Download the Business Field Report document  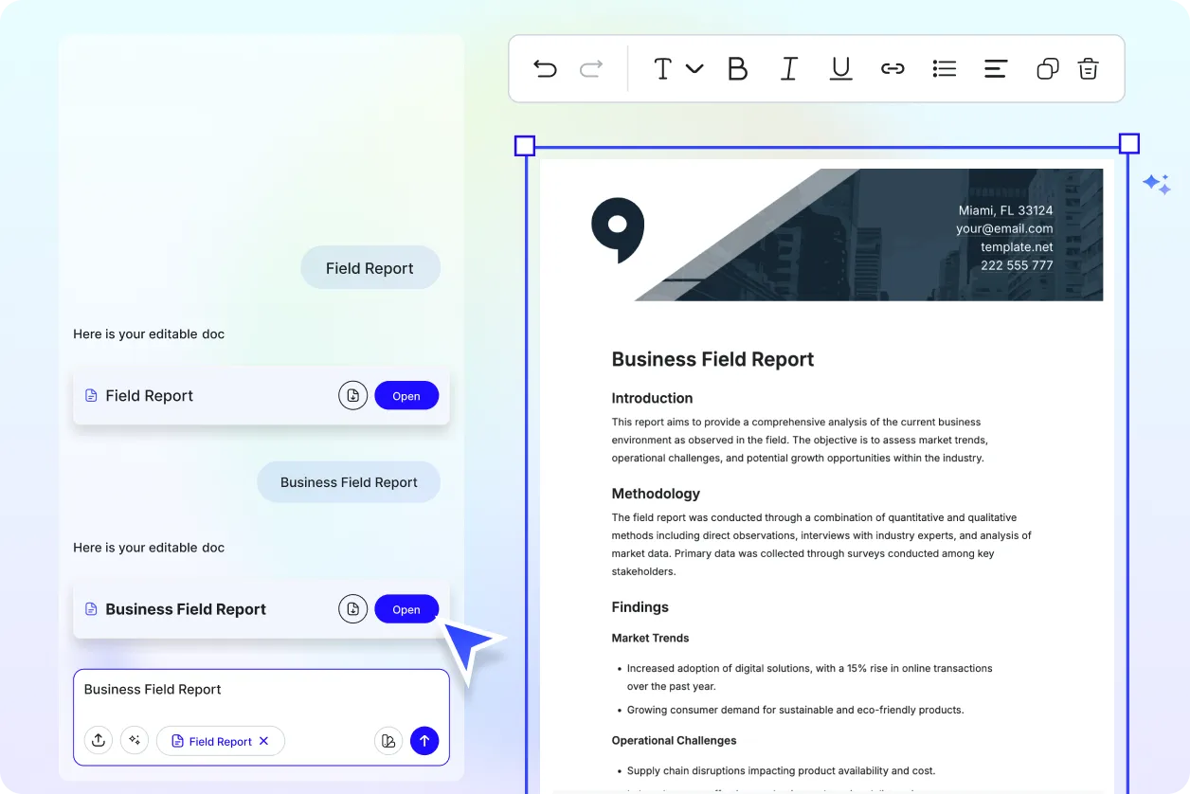(x=352, y=608)
